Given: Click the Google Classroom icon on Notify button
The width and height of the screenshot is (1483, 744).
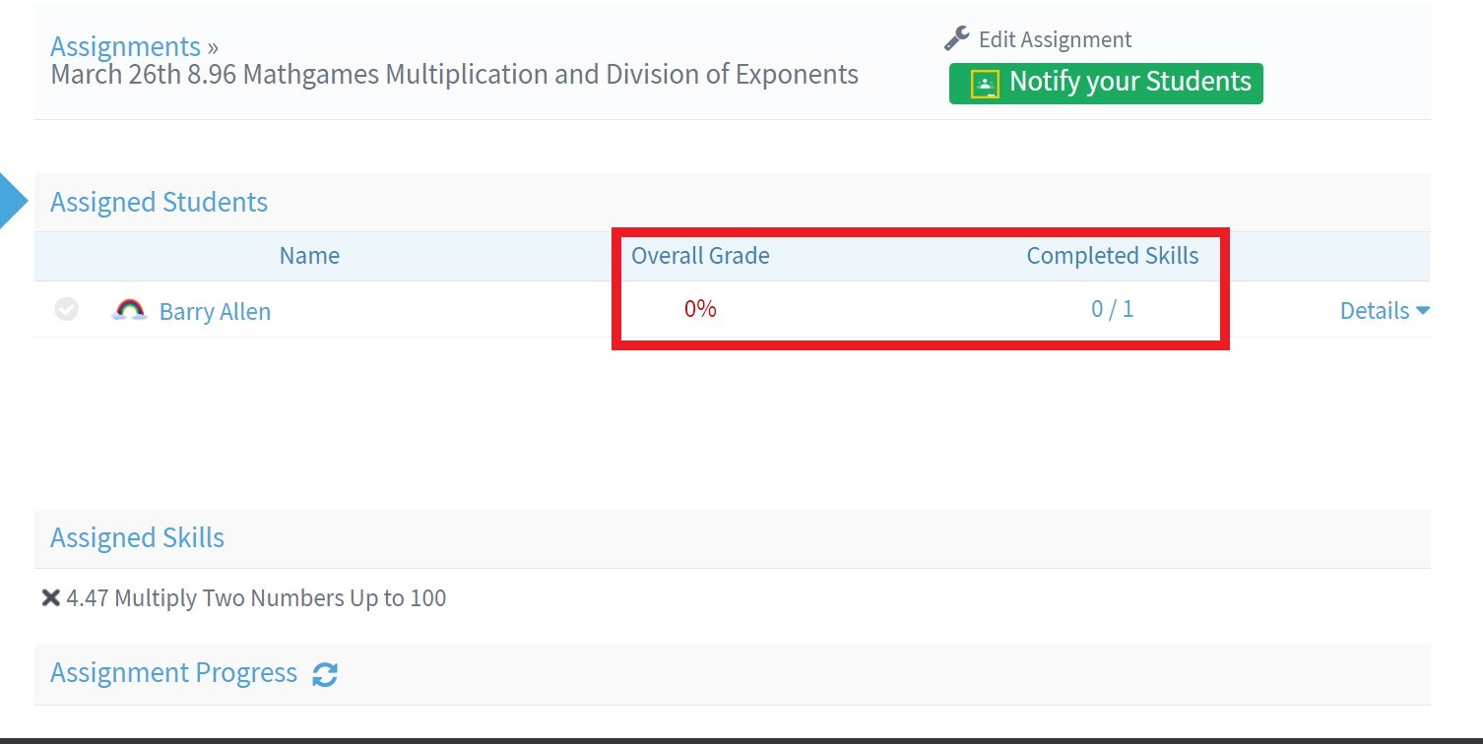Looking at the screenshot, I should click(x=985, y=84).
